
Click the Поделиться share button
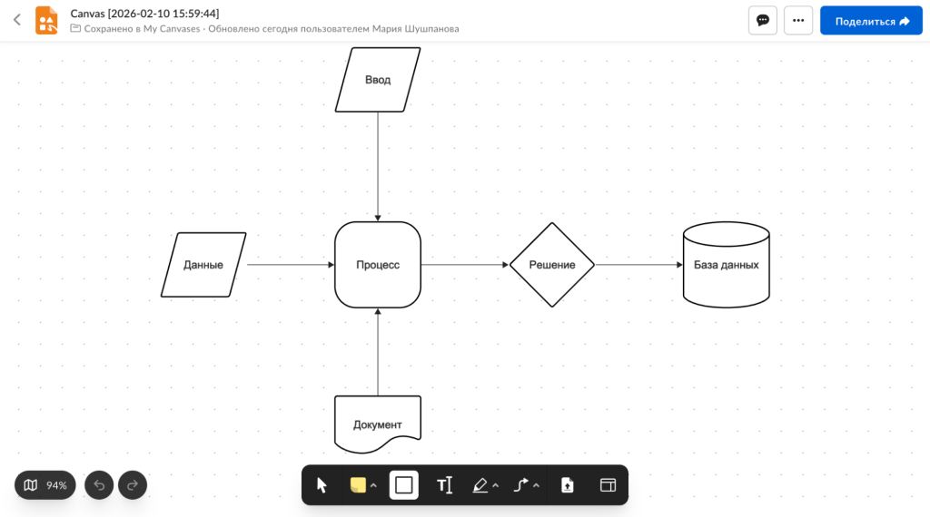click(871, 21)
